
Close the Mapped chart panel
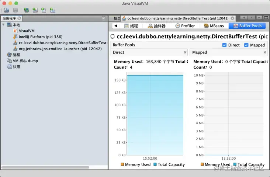(x=265, y=52)
